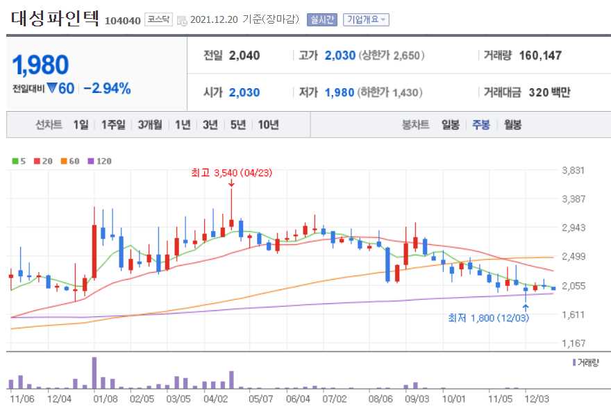The height and width of the screenshot is (406, 611).
Task: Click the 04/02 date on the chart axis
Action: [215, 398]
